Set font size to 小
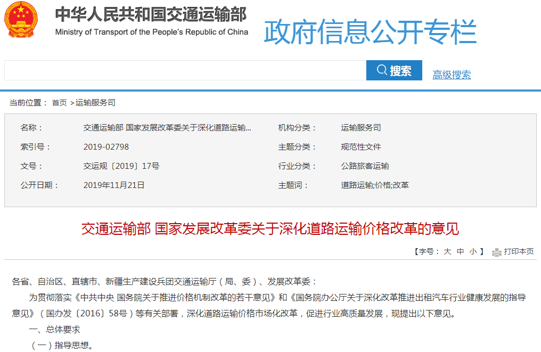 coord(473,251)
